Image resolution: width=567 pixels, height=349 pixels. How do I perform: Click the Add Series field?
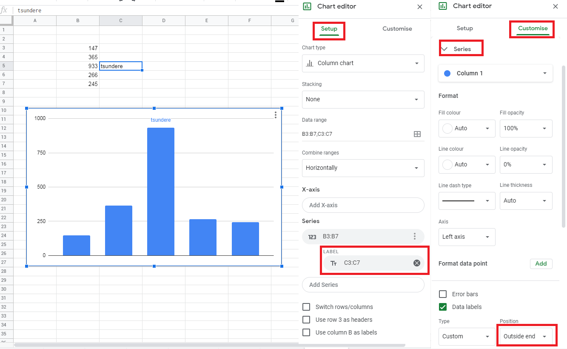click(363, 284)
